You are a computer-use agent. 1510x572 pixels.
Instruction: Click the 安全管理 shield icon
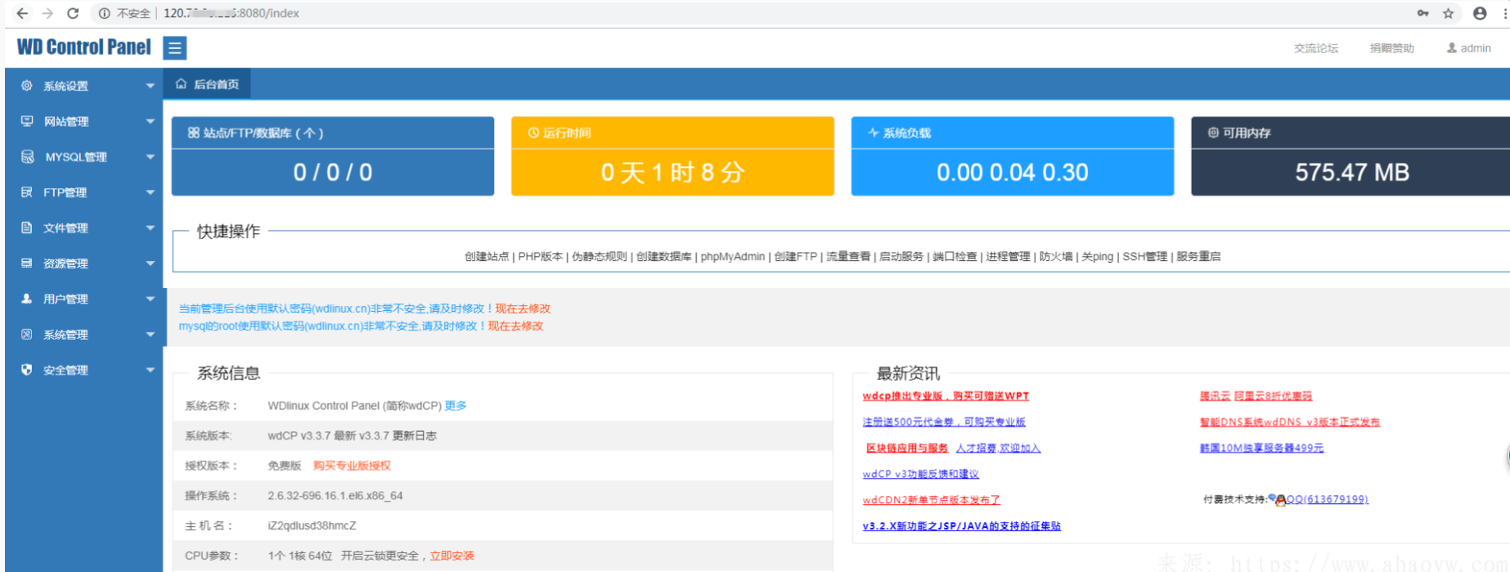pos(27,370)
